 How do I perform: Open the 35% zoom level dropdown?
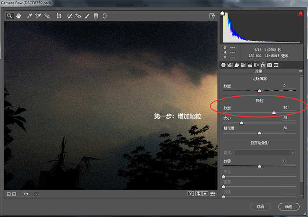(36, 194)
